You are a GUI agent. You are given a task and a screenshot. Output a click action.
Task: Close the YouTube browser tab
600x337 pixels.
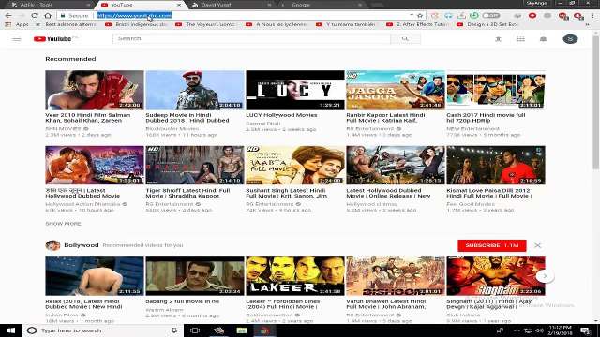pos(179,5)
